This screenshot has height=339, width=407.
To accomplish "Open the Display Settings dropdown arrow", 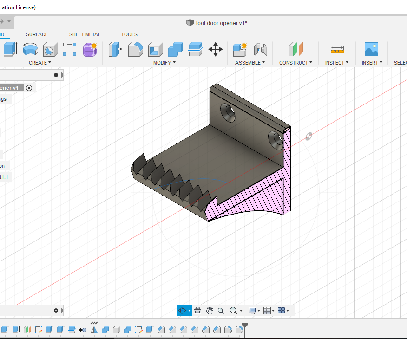I will click(x=259, y=311).
